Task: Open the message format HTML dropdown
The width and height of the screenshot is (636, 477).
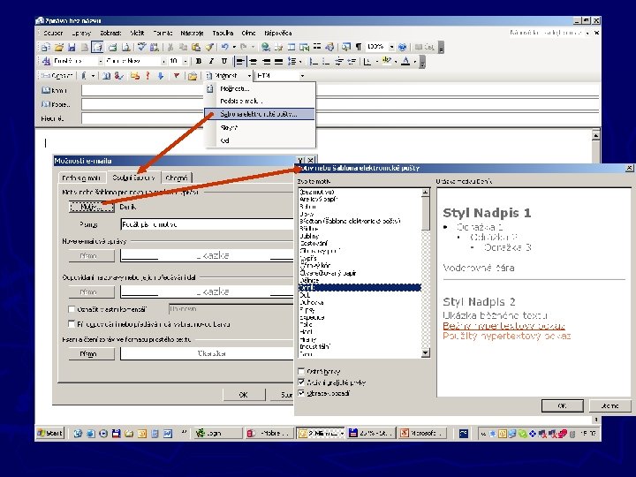Action: point(302,76)
